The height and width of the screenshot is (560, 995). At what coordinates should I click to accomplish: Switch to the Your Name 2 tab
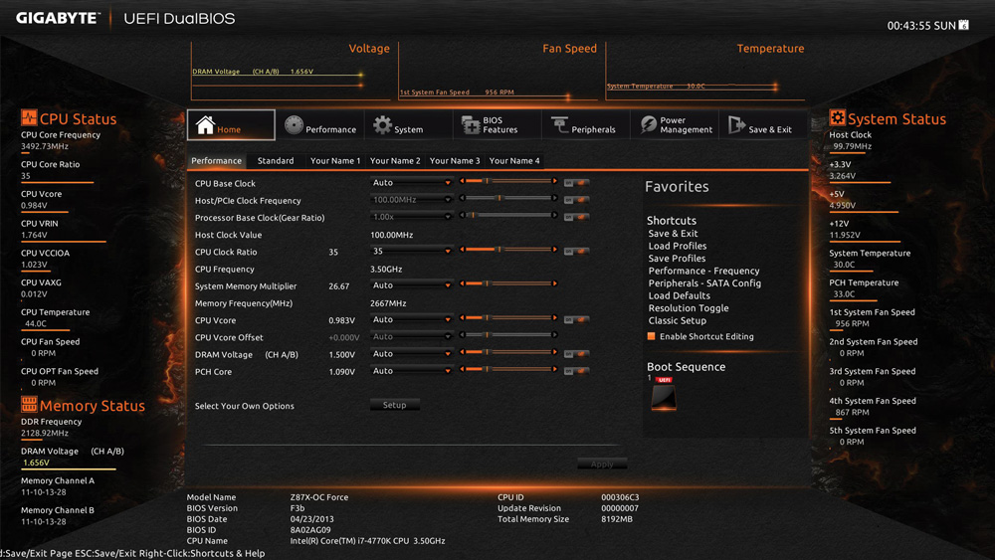395,160
